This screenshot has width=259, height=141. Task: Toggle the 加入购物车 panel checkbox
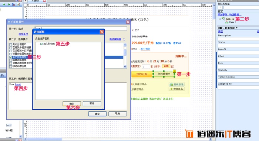41,44
